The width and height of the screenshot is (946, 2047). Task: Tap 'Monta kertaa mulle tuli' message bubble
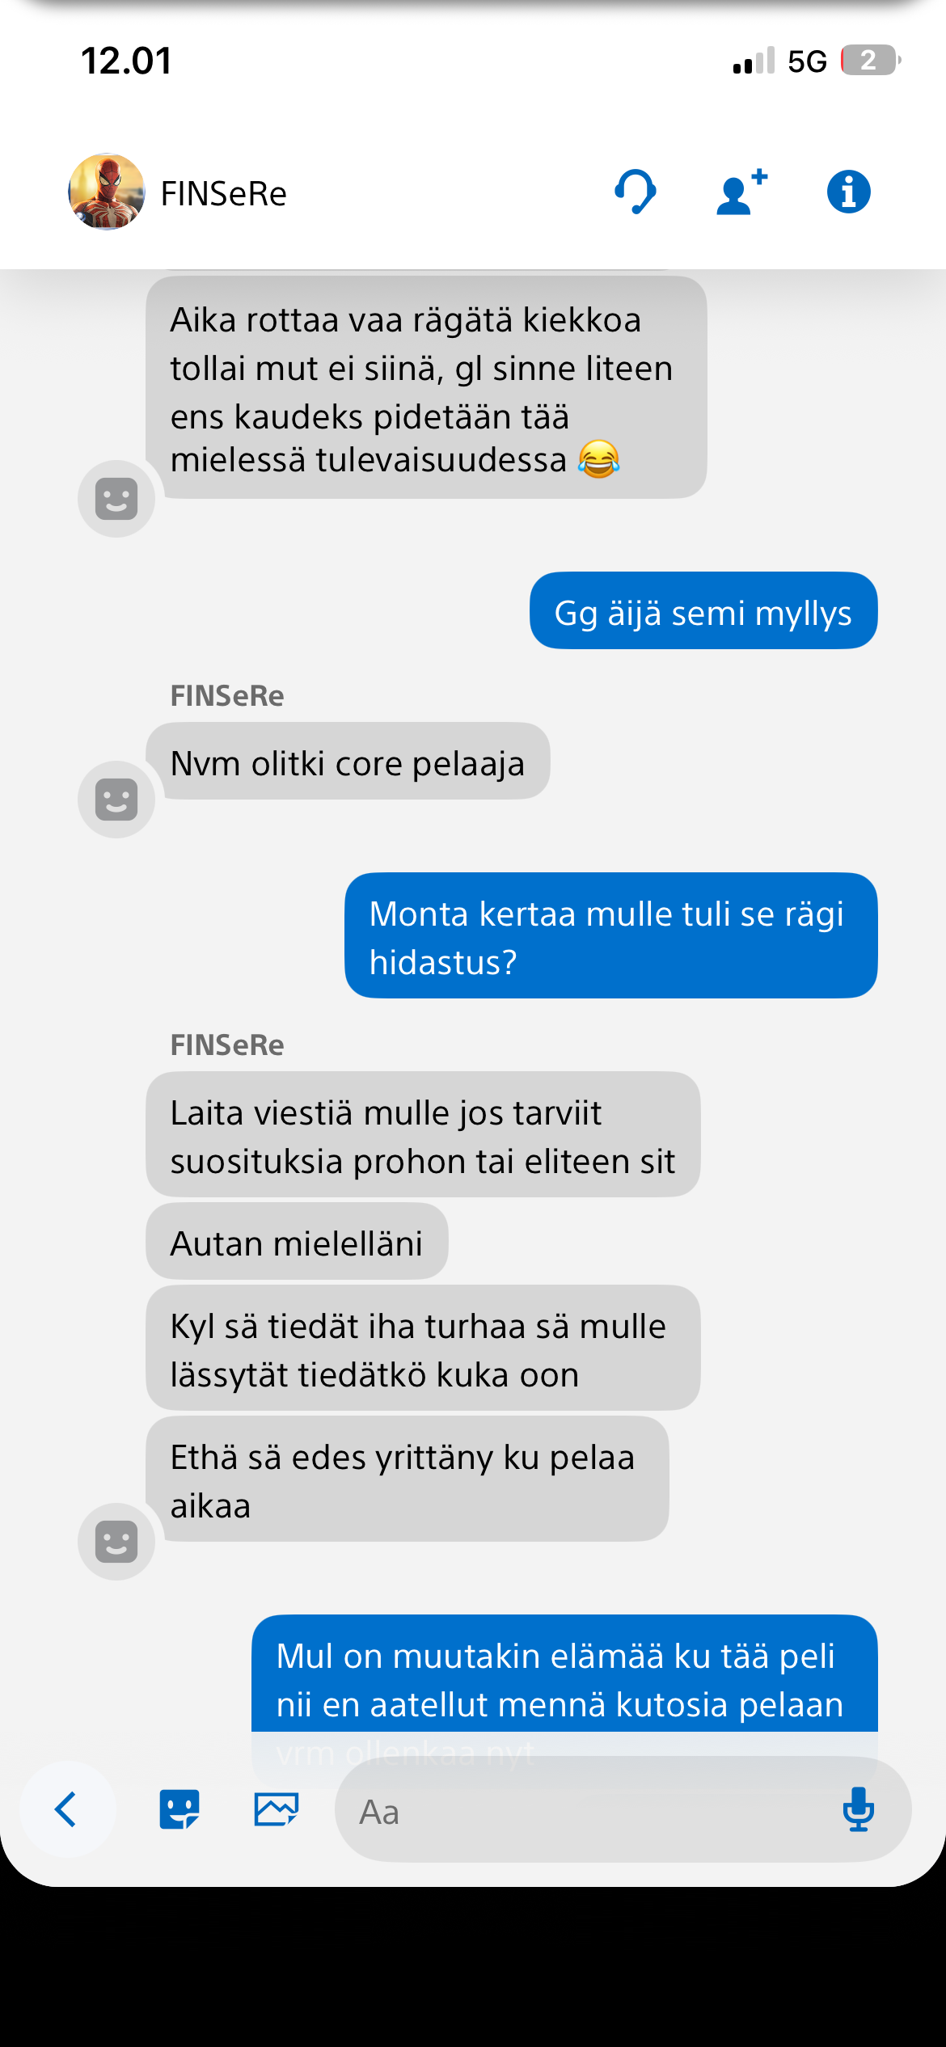pos(610,936)
